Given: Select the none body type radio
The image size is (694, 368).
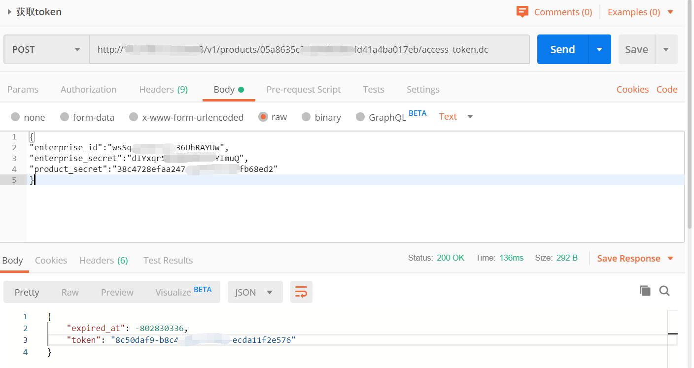Looking at the screenshot, I should pos(15,117).
